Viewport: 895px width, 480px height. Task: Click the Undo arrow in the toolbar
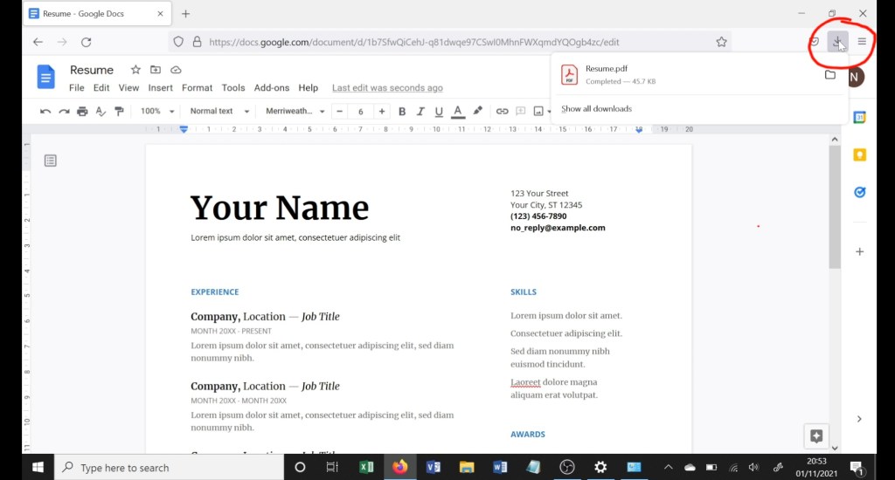click(45, 112)
